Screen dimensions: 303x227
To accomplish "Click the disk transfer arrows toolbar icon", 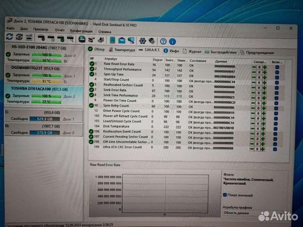I will coord(92,40).
